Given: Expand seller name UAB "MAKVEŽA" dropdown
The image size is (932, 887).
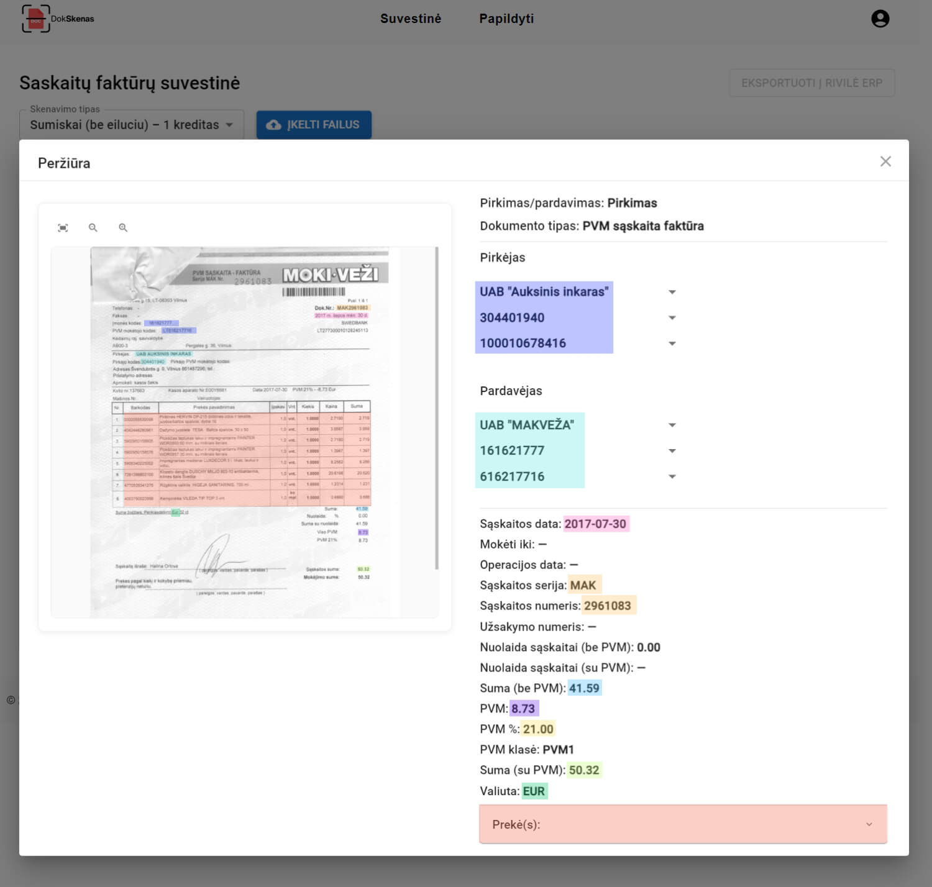Looking at the screenshot, I should (x=672, y=425).
